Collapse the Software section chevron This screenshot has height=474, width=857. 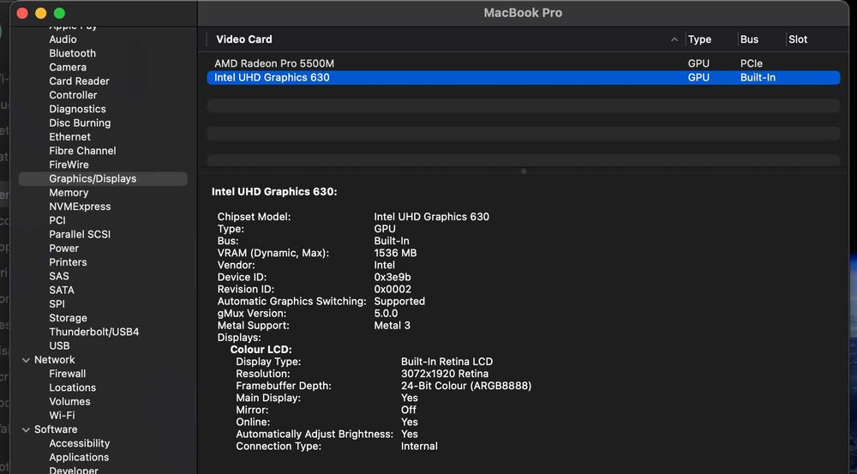(x=26, y=429)
